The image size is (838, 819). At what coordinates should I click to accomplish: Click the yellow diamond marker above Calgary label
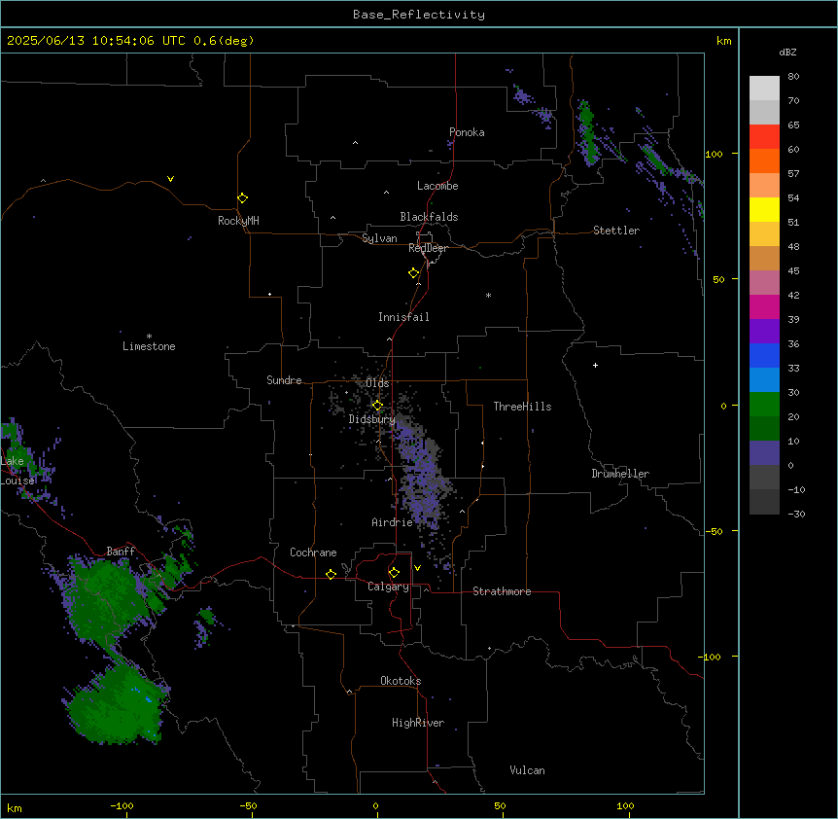pyautogui.click(x=394, y=573)
